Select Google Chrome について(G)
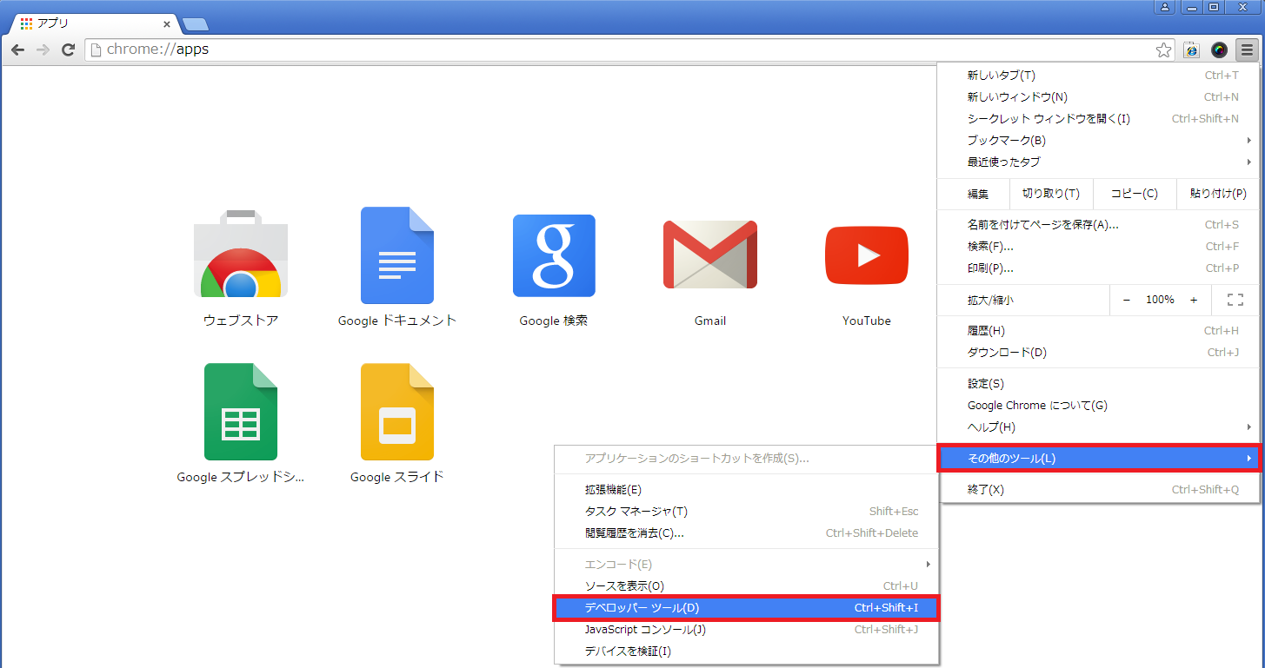The image size is (1265, 668). (1099, 406)
